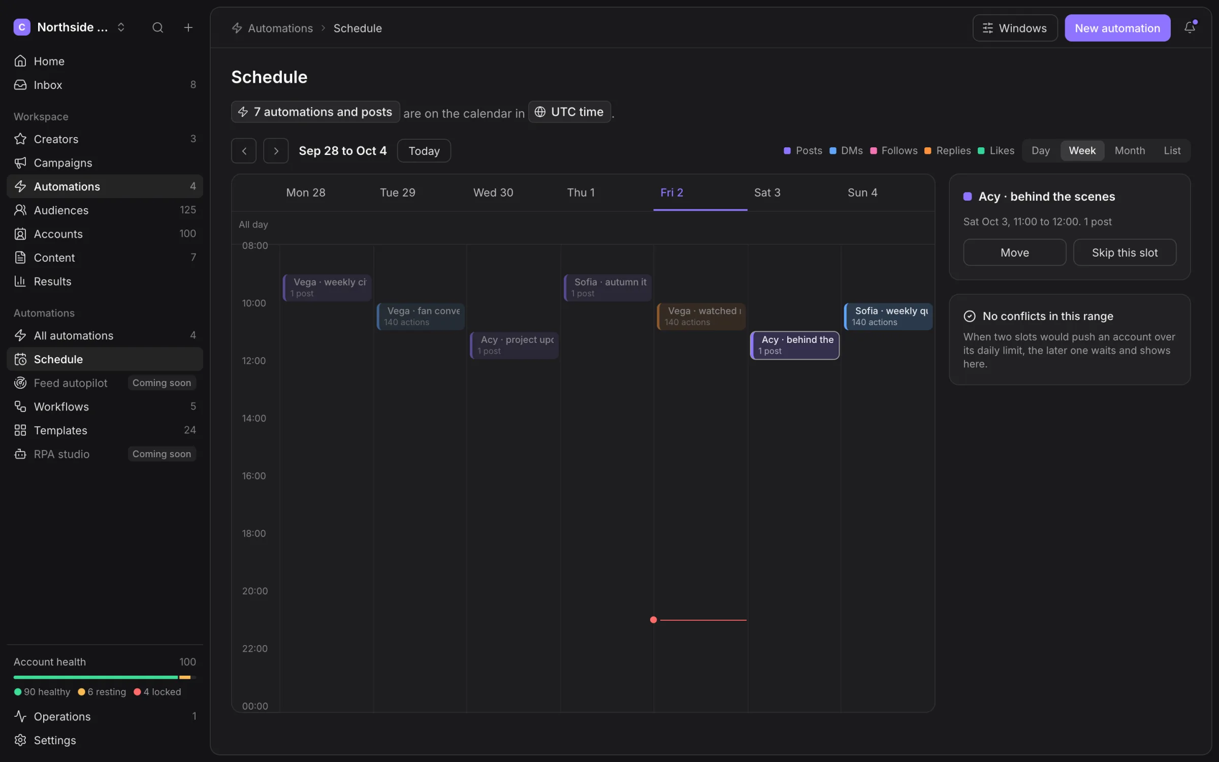Click the Inbox tray icon

[20, 84]
